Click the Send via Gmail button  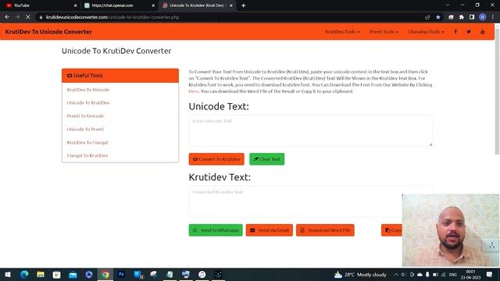270,230
